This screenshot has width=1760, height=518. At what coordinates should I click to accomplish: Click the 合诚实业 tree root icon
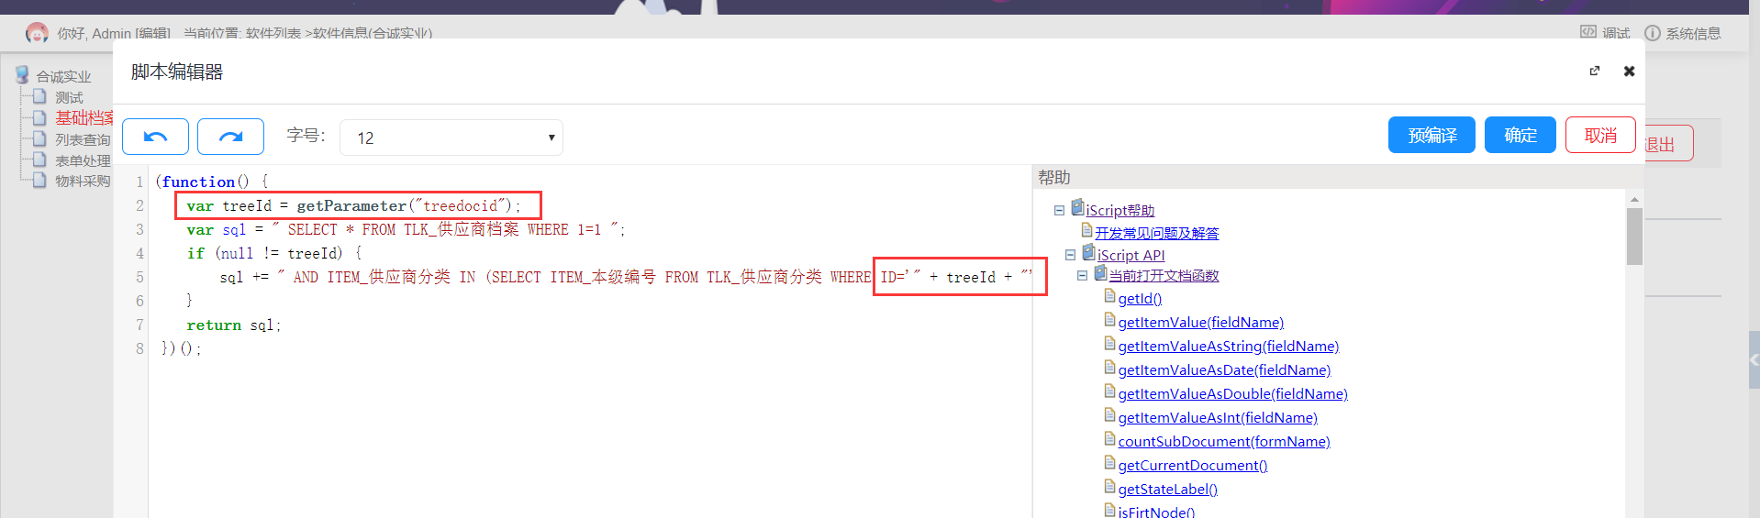point(22,74)
